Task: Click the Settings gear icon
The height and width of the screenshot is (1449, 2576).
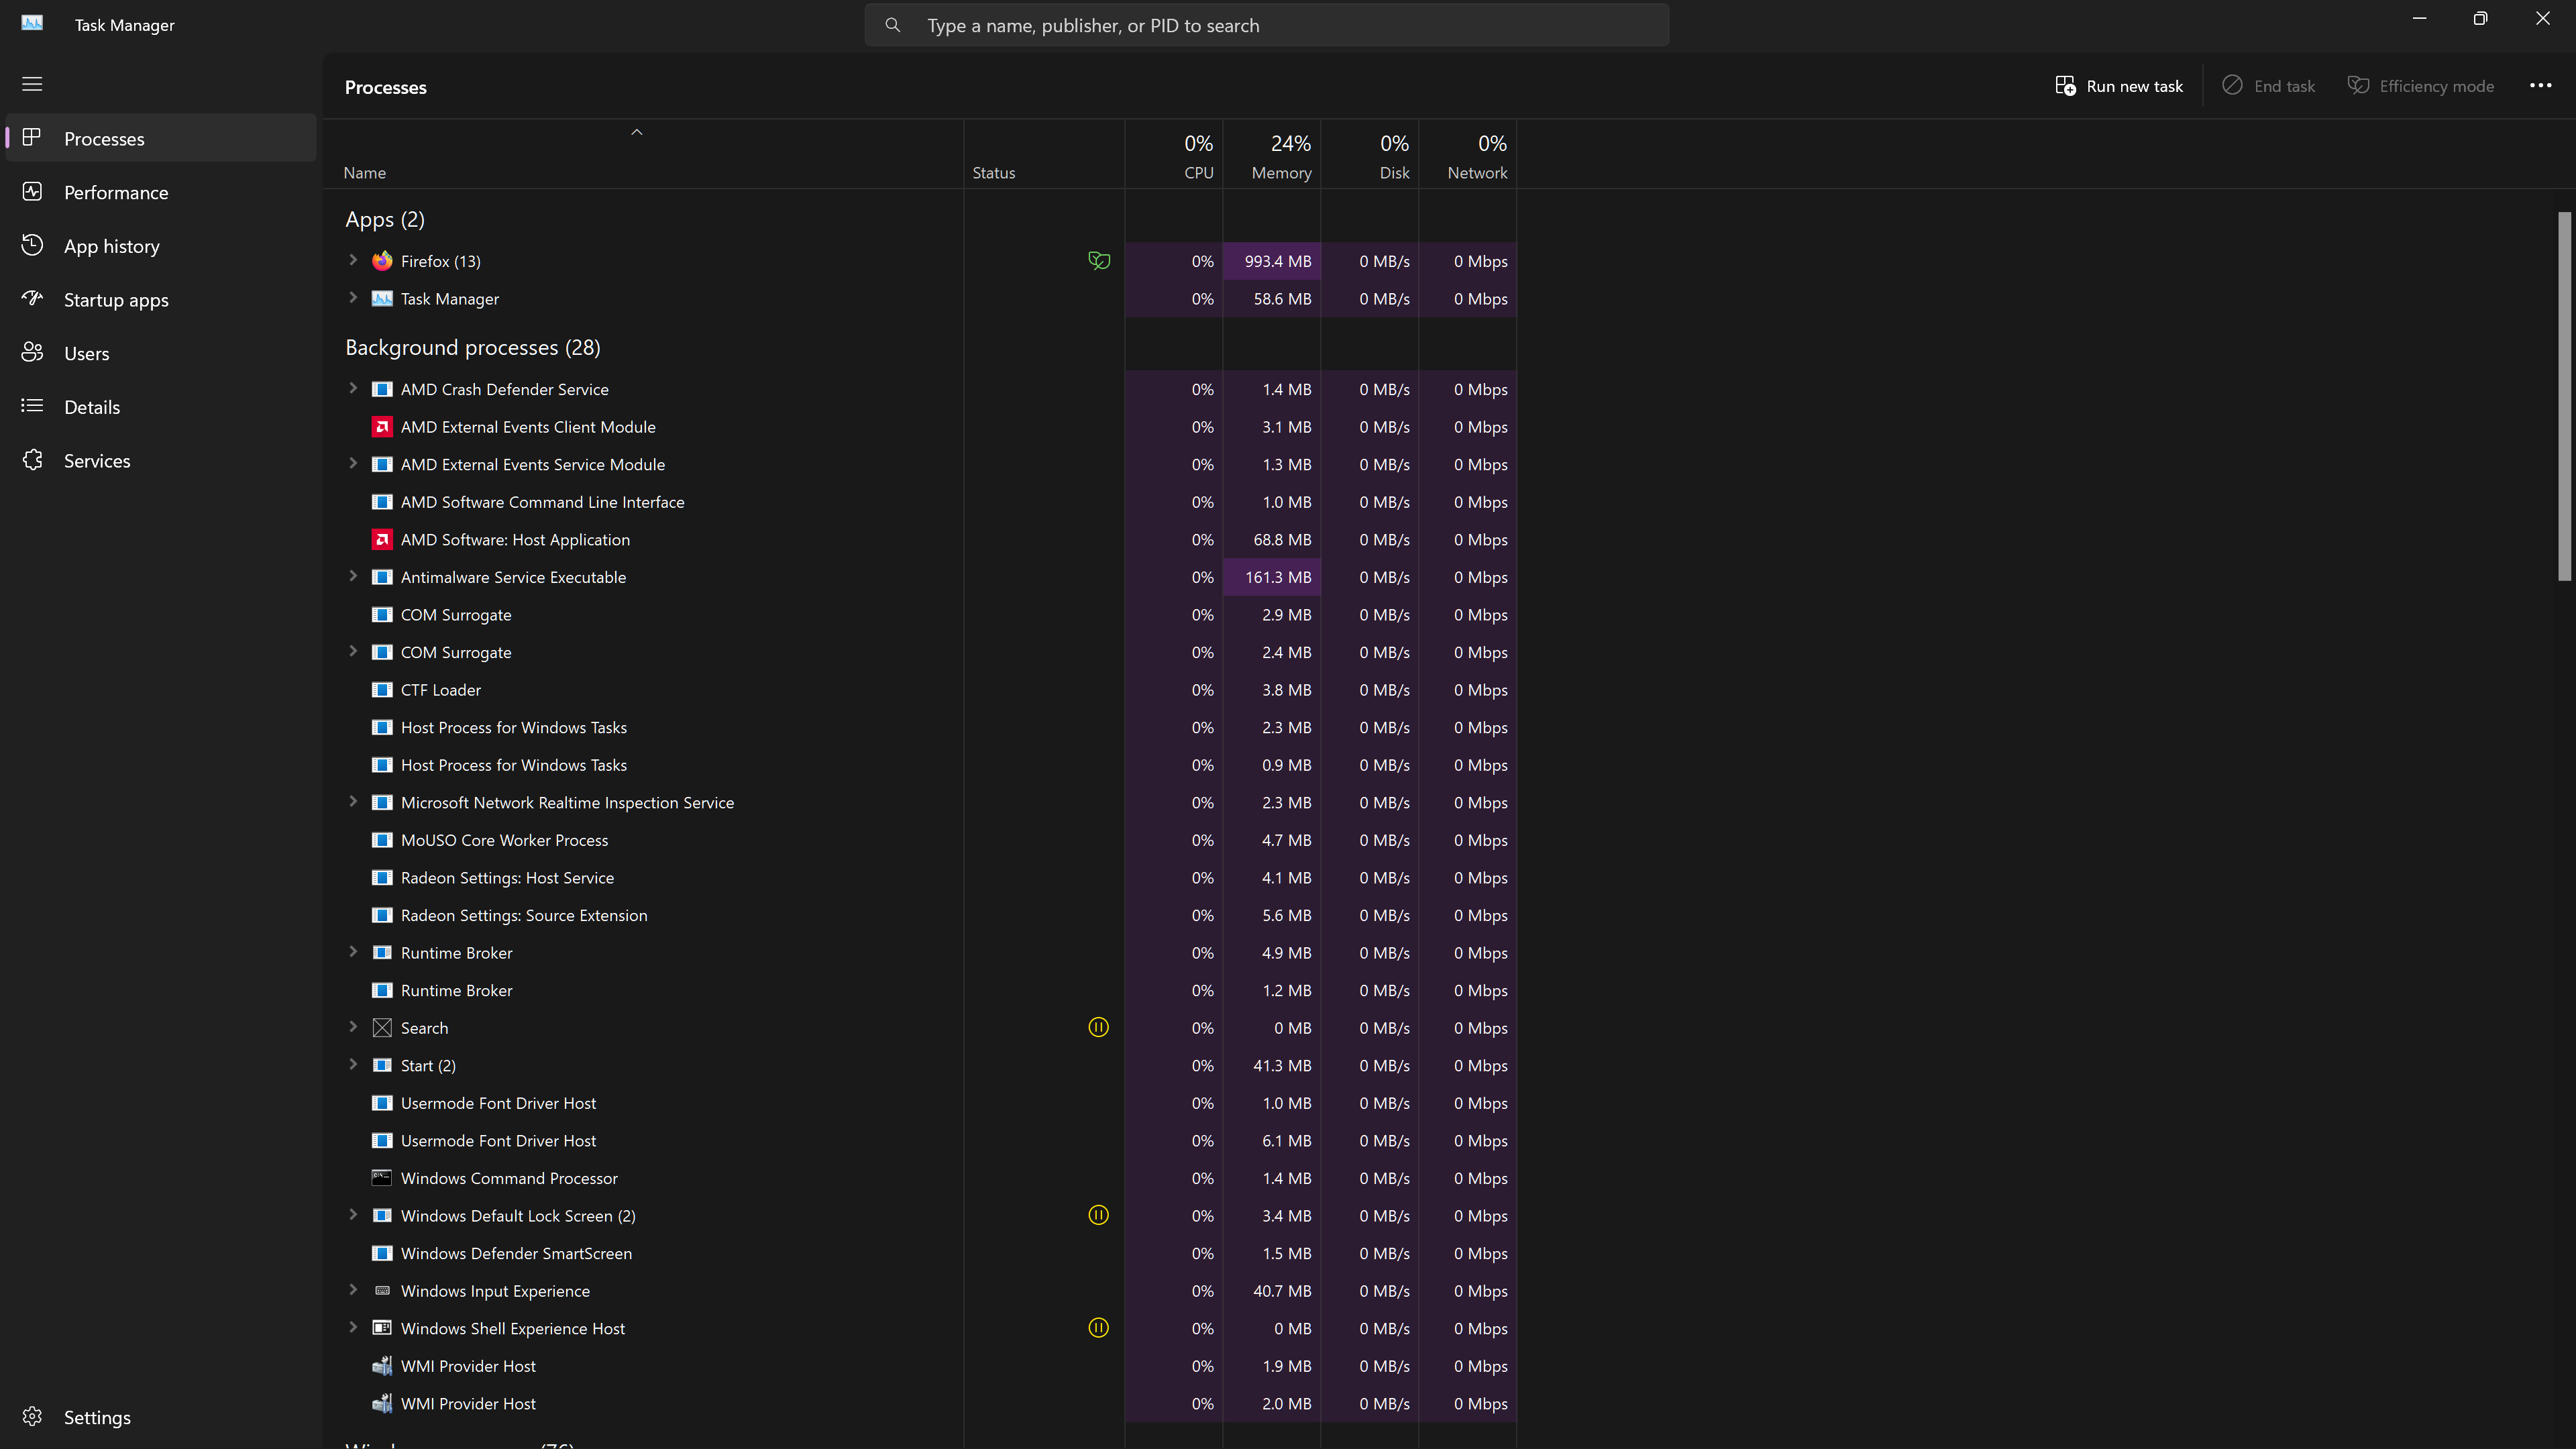Action: pos(32,1416)
